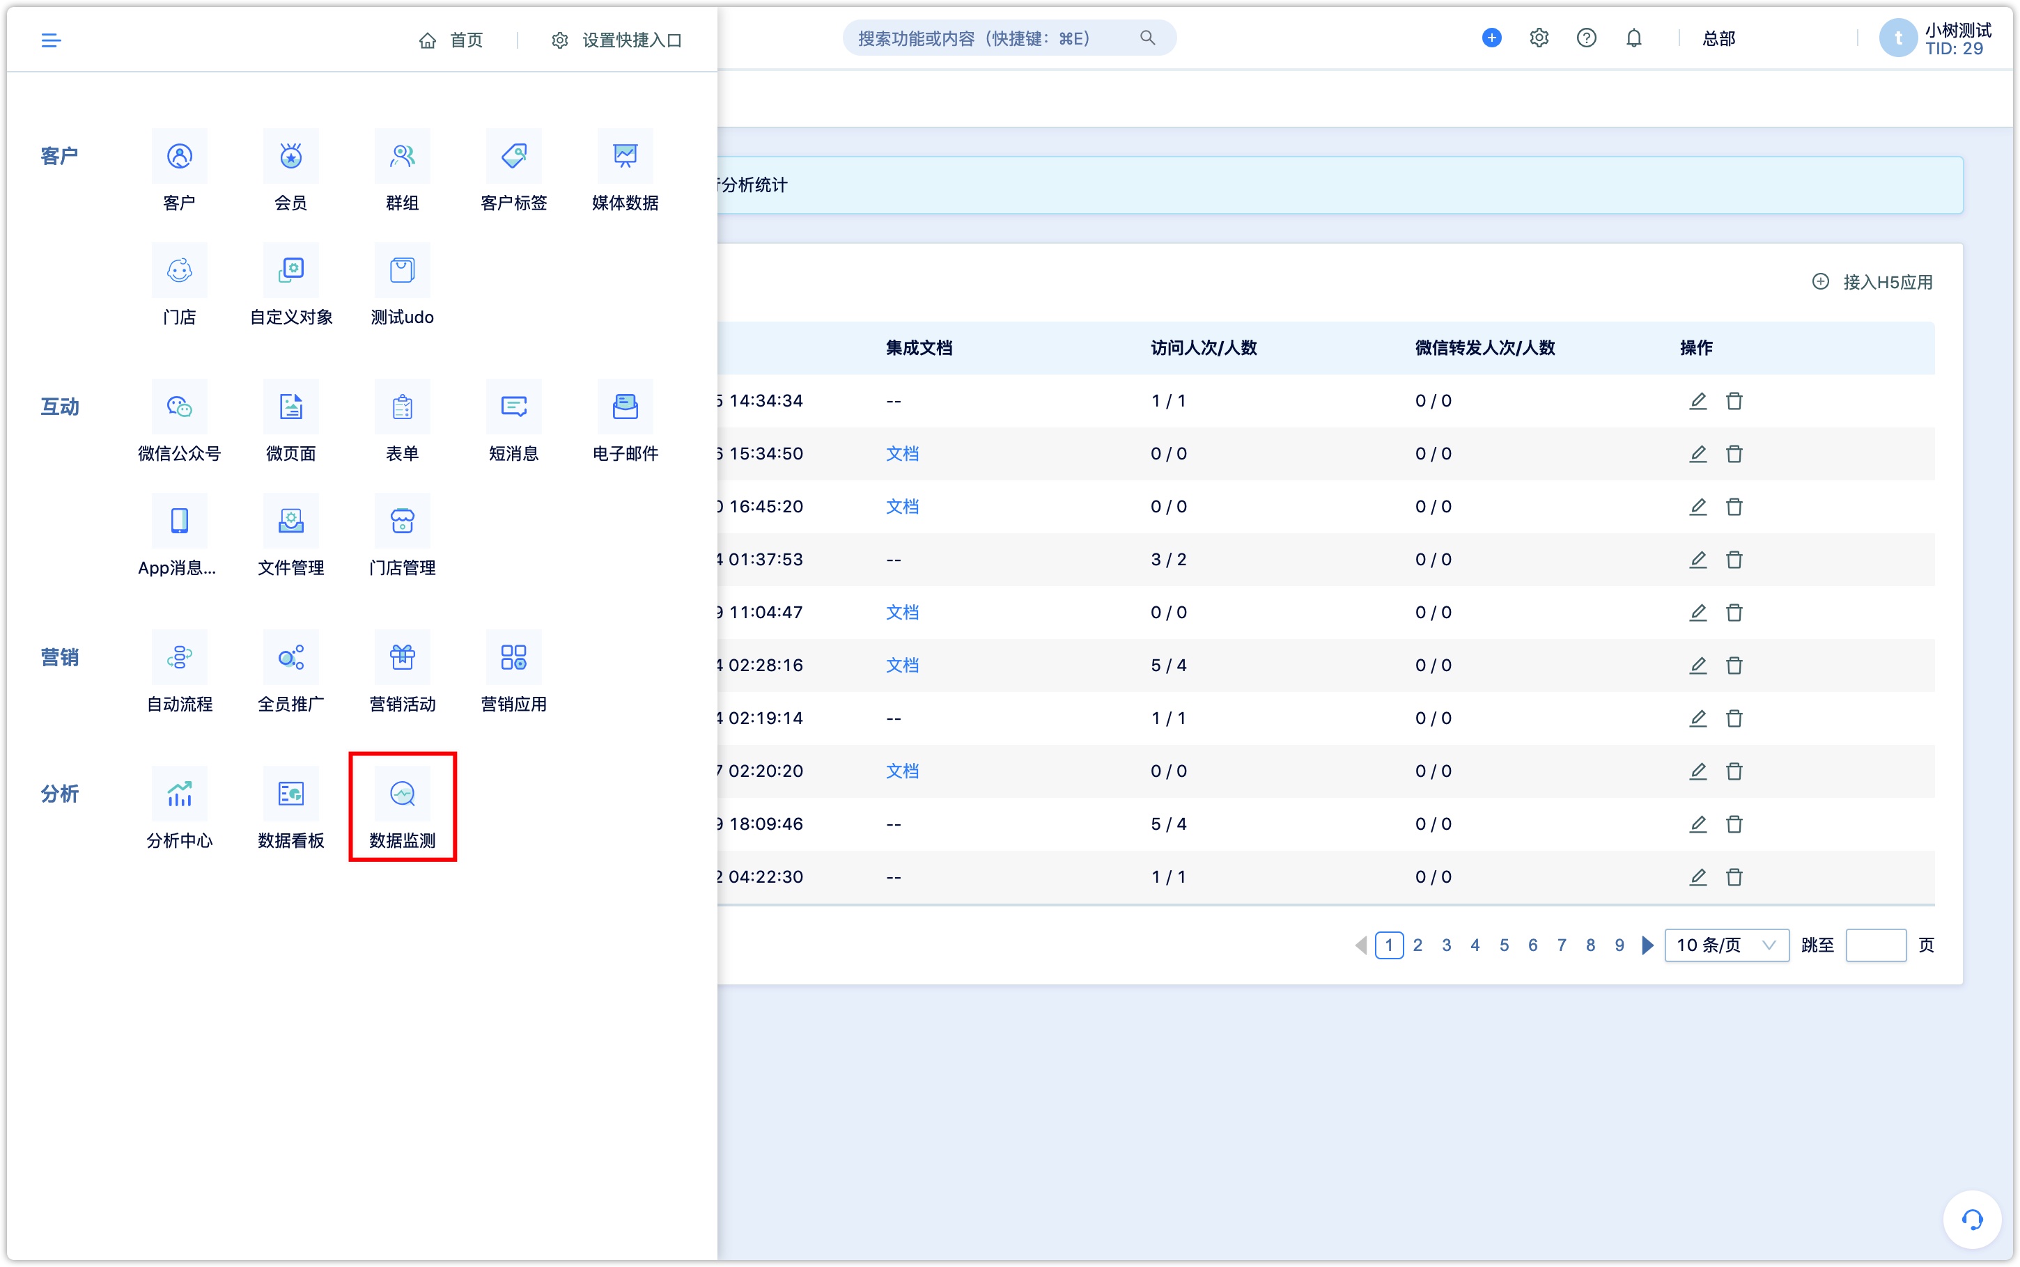This screenshot has width=2020, height=1267.
Task: Go to page 5
Action: click(x=1504, y=945)
